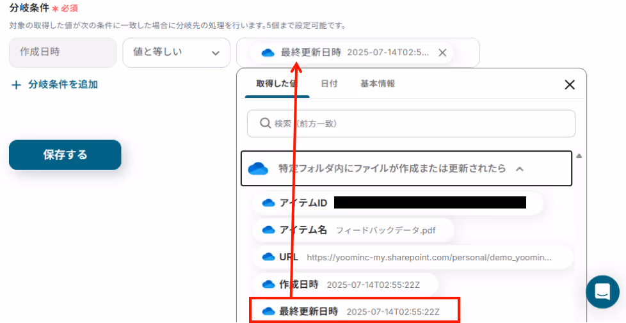Click the cloud icon in the selected value chip
Screen dimensions: 626x323
[268, 52]
